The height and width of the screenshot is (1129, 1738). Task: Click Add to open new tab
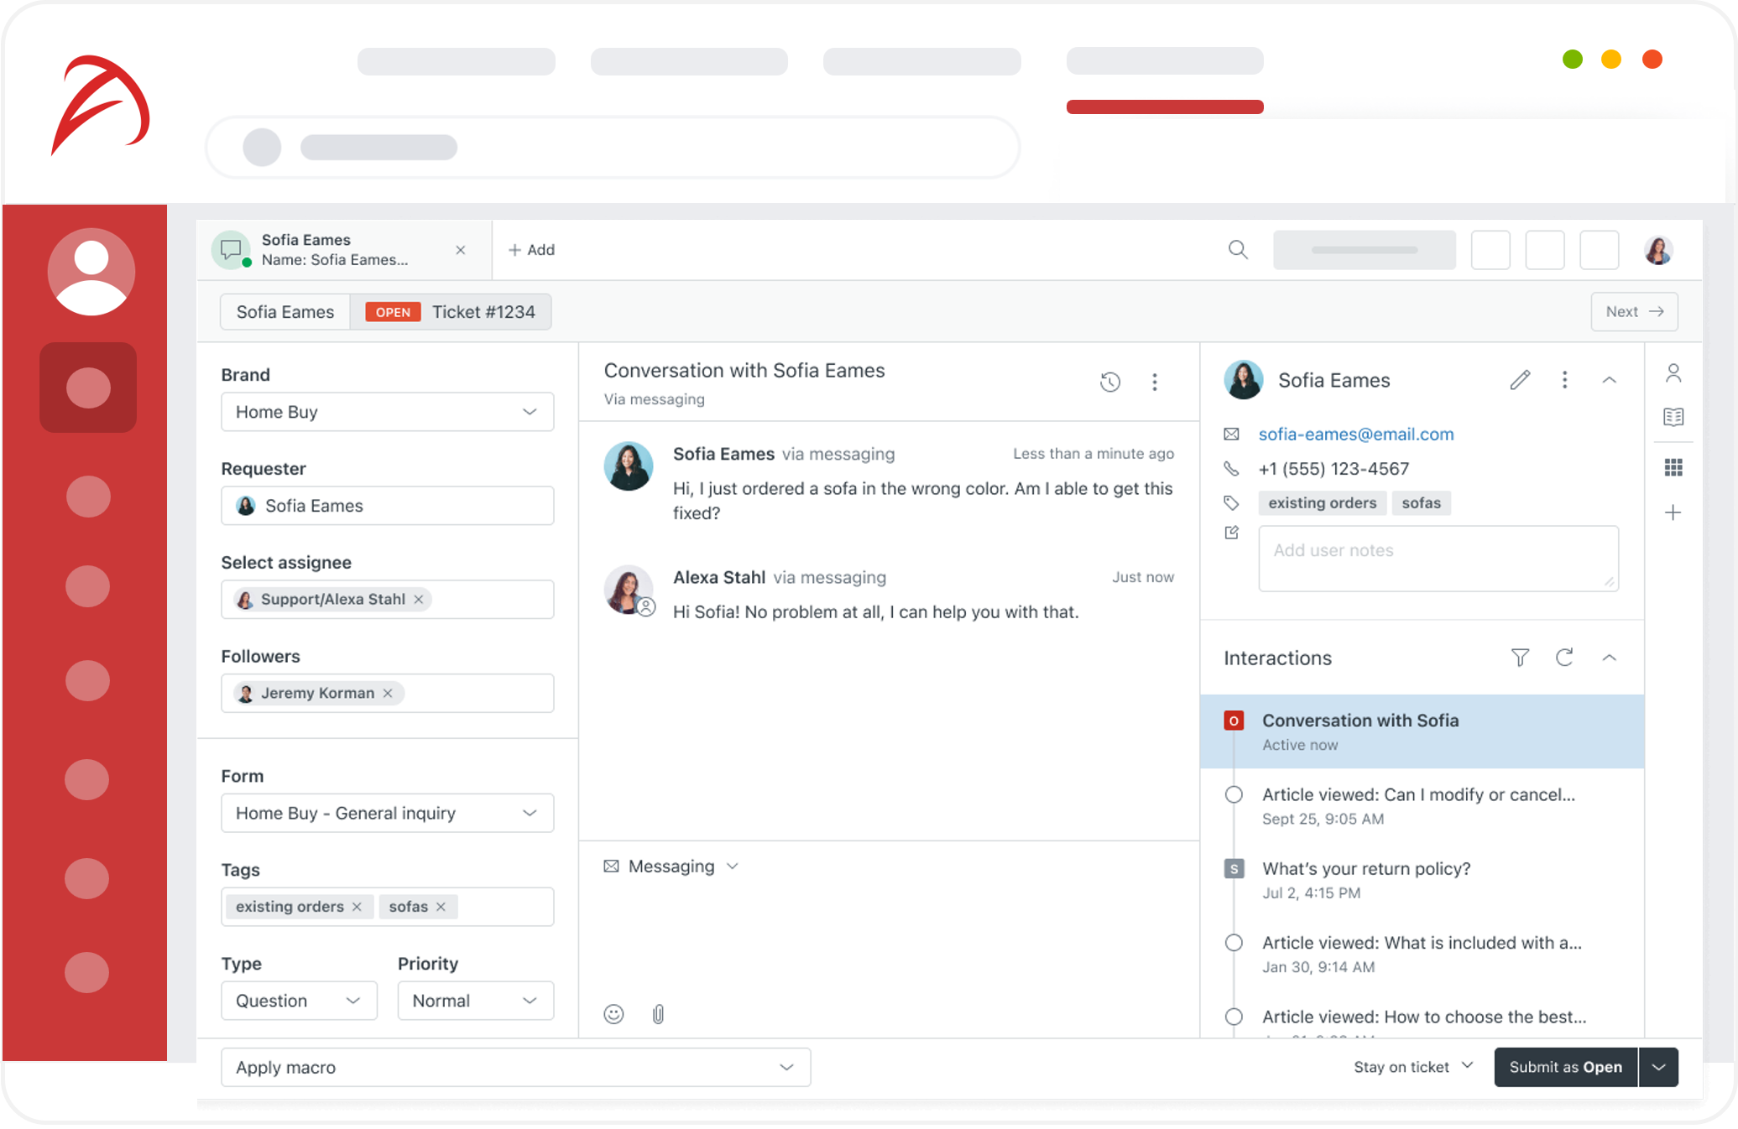point(531,250)
